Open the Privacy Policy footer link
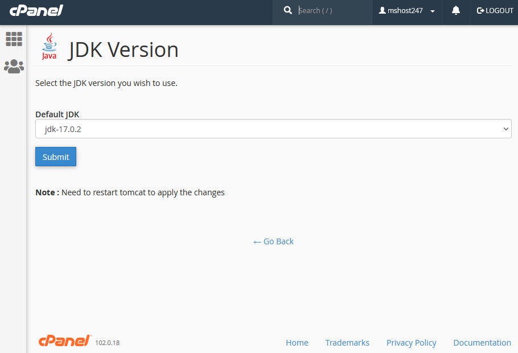Image resolution: width=518 pixels, height=353 pixels. click(x=411, y=343)
